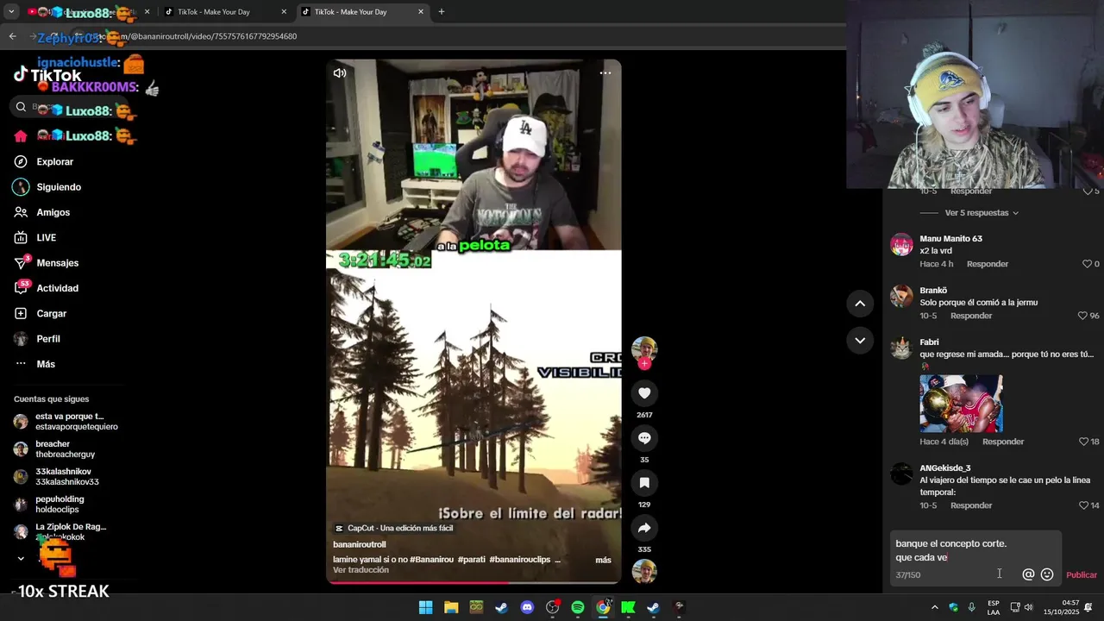Open File Explorer from taskbar

pos(451,607)
